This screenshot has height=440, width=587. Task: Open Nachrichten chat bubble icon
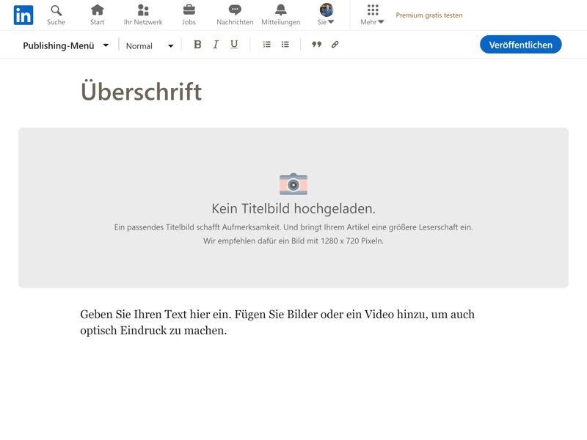(235, 10)
